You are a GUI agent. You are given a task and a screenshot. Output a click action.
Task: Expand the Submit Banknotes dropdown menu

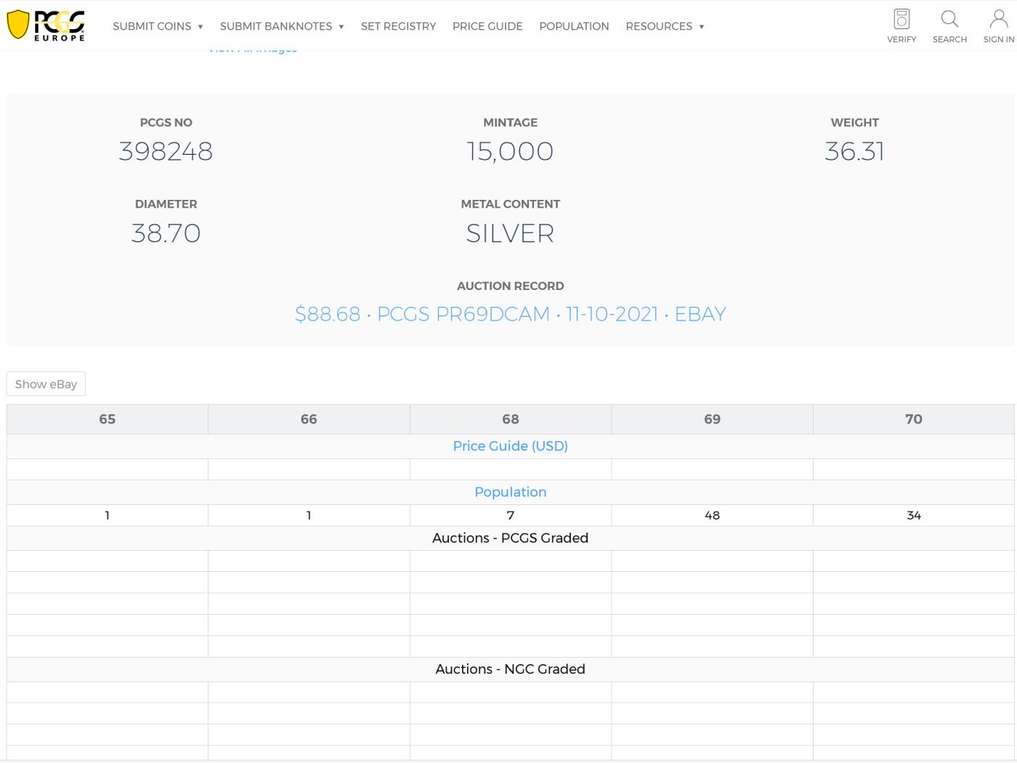[x=281, y=26]
